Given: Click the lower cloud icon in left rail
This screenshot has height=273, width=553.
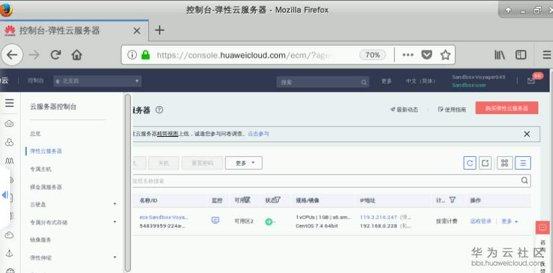Looking at the screenshot, I should pos(9,235).
